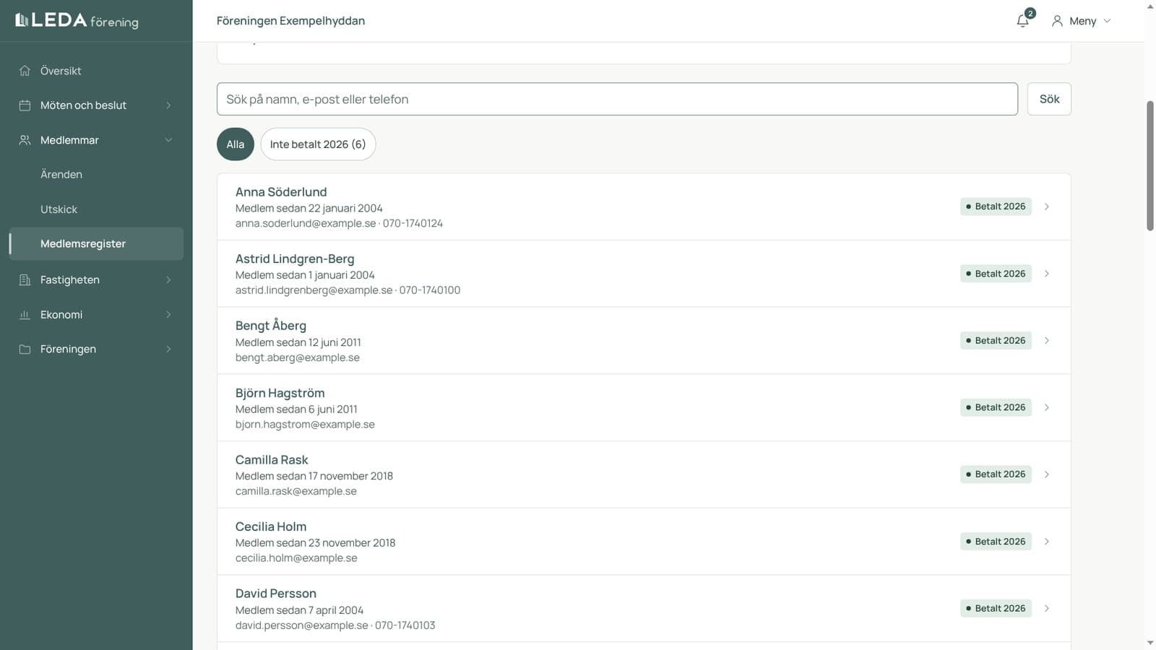Click the calendar icon beside Möten och beslut
The height and width of the screenshot is (650, 1156).
[25, 105]
